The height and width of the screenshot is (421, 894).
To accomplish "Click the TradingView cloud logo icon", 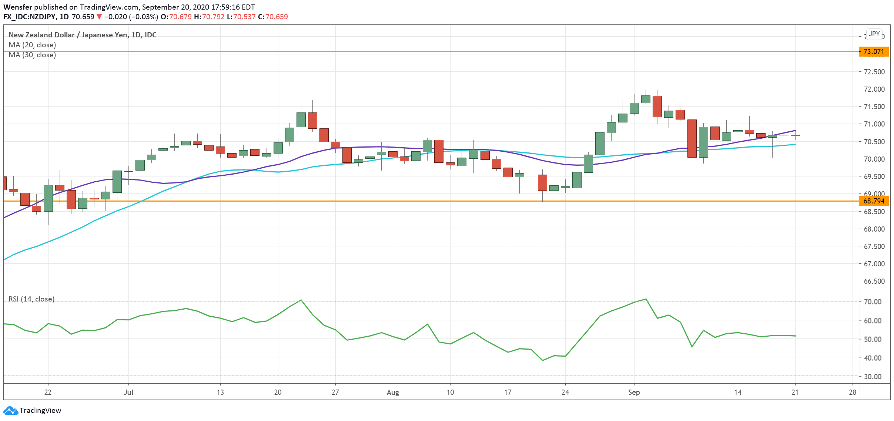I will tap(10, 410).
